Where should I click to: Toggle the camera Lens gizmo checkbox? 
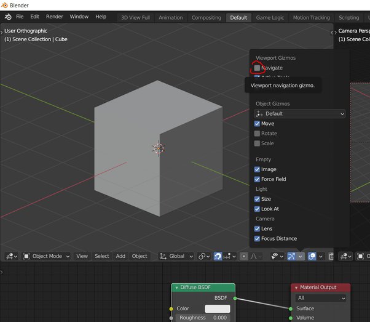(257, 229)
